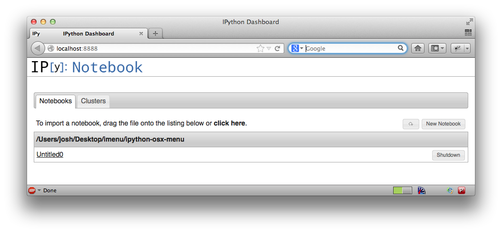This screenshot has height=233, width=502.
Task: Open the Adblock Plus dropdown arrow
Action: (x=39, y=190)
